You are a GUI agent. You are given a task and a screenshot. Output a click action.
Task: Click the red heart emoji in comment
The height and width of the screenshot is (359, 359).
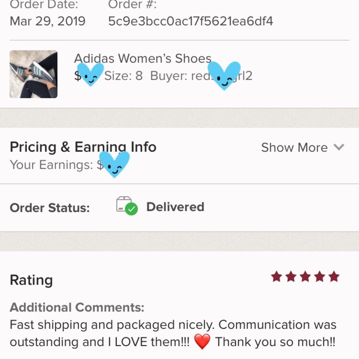[202, 341]
